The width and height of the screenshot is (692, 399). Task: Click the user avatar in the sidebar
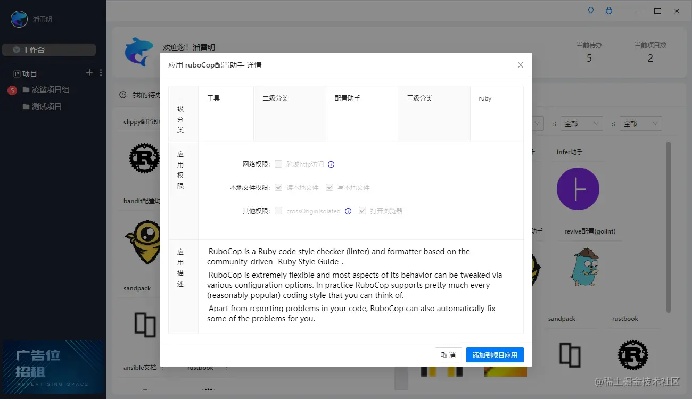tap(19, 19)
